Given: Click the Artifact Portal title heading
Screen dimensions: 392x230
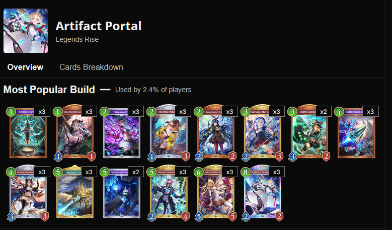Looking at the screenshot, I should [99, 26].
